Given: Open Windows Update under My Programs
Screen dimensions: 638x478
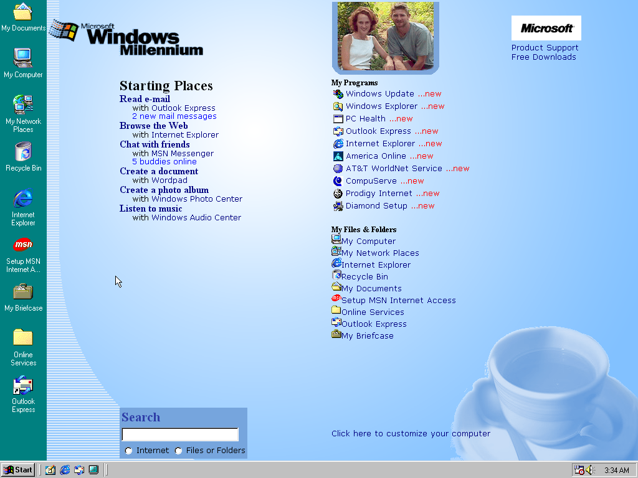Looking at the screenshot, I should (379, 94).
